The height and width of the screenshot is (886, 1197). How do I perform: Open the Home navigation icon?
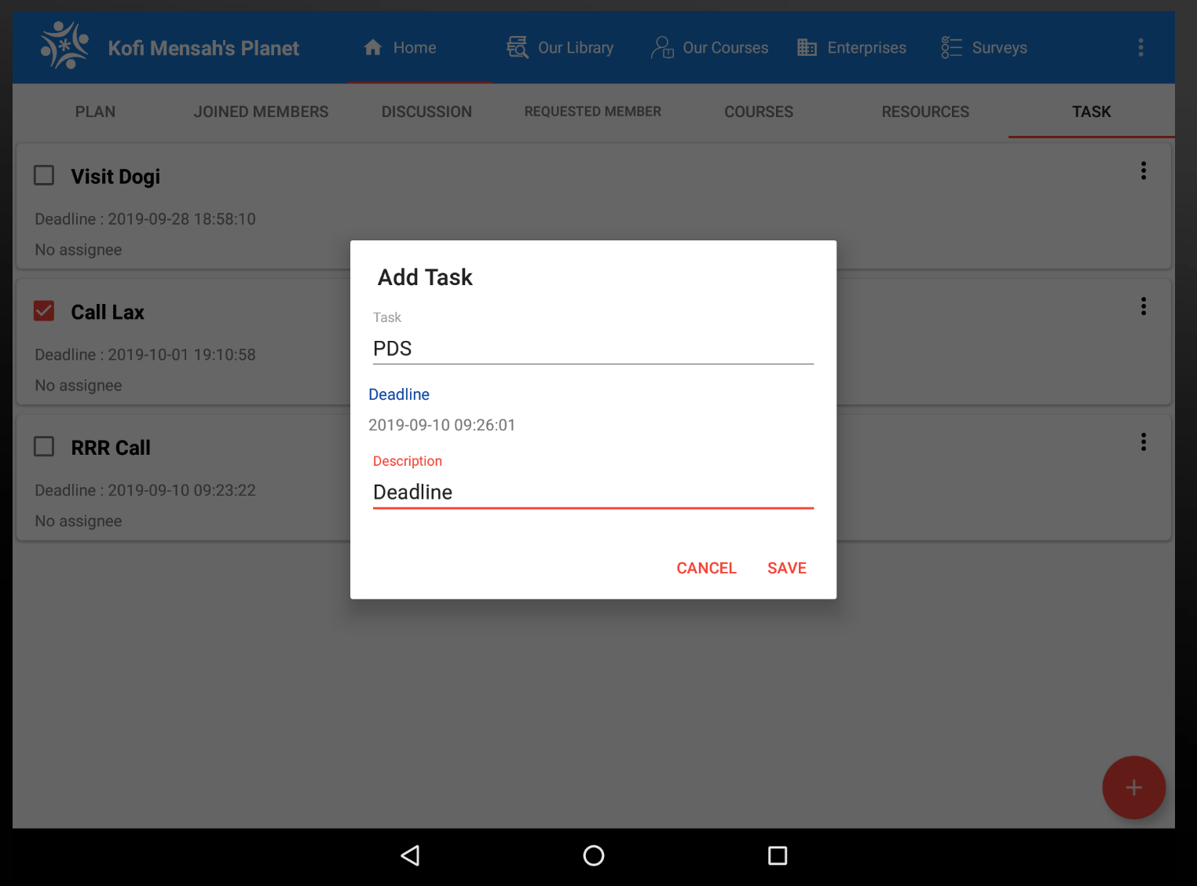click(372, 47)
